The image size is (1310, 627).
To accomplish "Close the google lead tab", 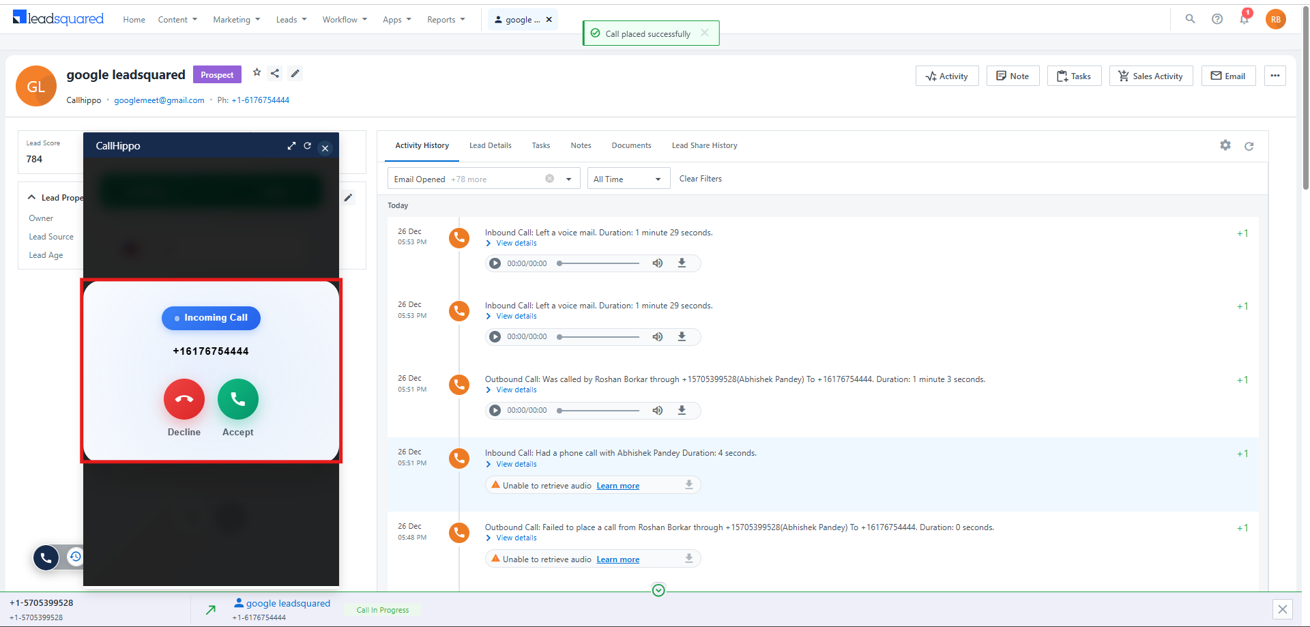I will click(x=549, y=20).
